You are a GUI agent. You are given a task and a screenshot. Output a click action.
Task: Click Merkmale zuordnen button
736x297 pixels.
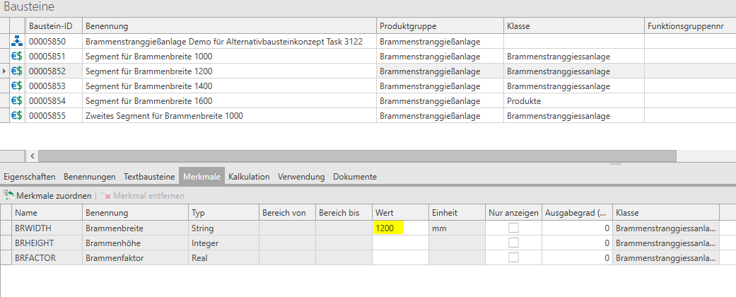(x=47, y=195)
